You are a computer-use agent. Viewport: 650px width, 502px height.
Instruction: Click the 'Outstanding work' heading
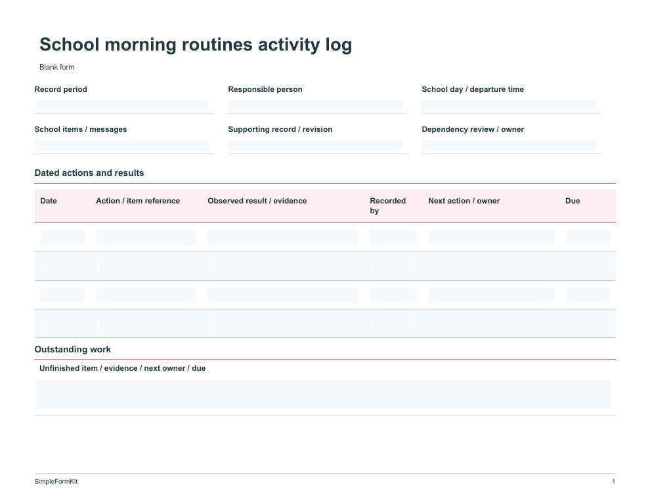click(72, 349)
